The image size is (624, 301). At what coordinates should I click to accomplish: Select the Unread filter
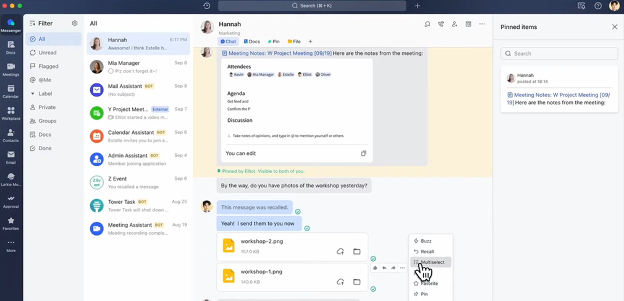pos(47,53)
